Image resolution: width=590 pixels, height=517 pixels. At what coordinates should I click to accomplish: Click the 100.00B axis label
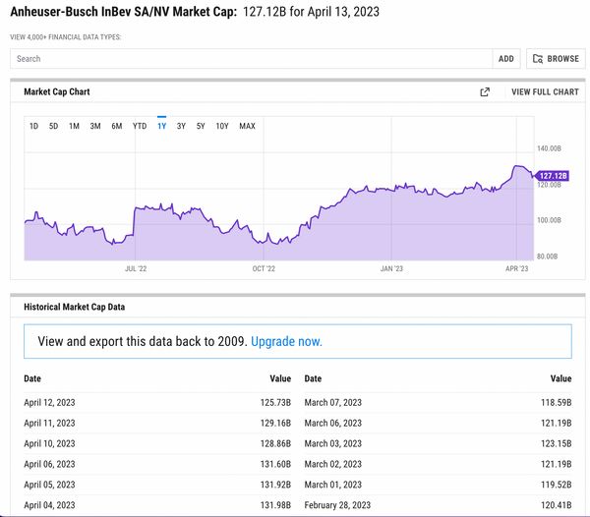click(549, 220)
